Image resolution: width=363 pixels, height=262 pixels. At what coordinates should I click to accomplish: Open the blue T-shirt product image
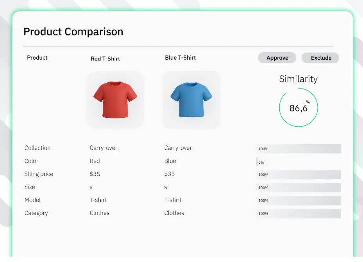[x=191, y=99]
